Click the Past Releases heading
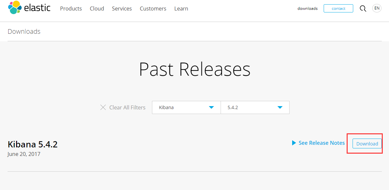Screen dimensions: 389x190 tap(195, 69)
